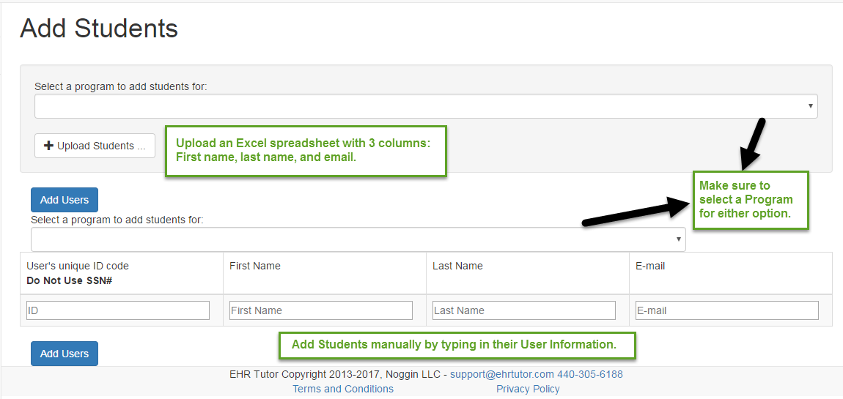
Task: Click the Excel spreadsheet upload instruction callout
Action: 306,151
